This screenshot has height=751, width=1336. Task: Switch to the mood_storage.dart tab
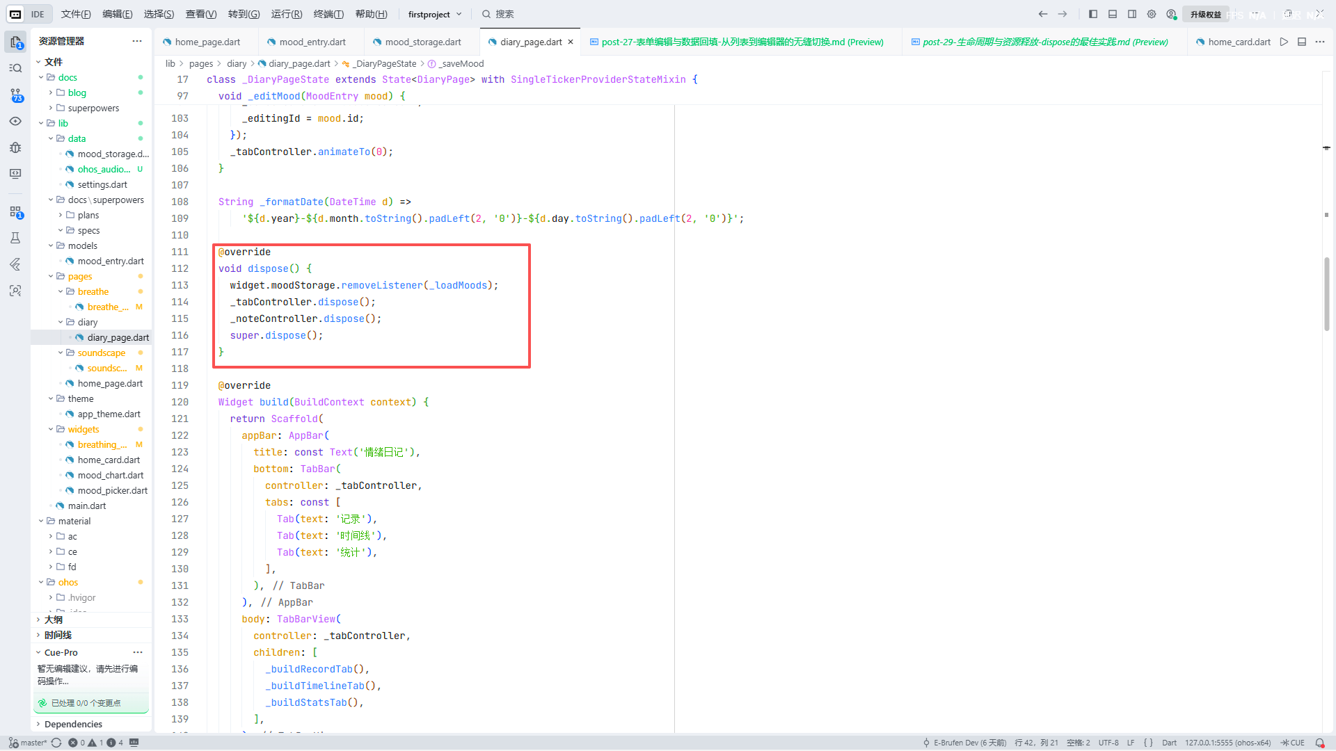pyautogui.click(x=422, y=42)
